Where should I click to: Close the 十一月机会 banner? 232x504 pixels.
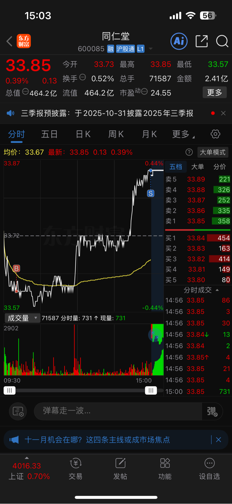(x=218, y=439)
